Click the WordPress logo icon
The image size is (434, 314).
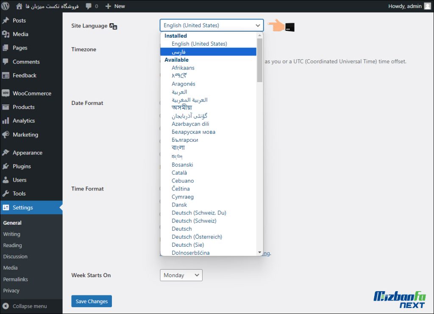6,6
